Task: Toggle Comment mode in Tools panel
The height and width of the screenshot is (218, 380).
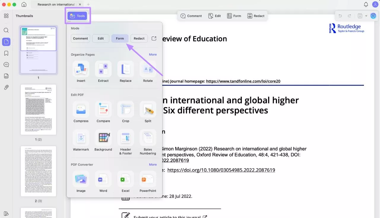Action: (x=80, y=39)
